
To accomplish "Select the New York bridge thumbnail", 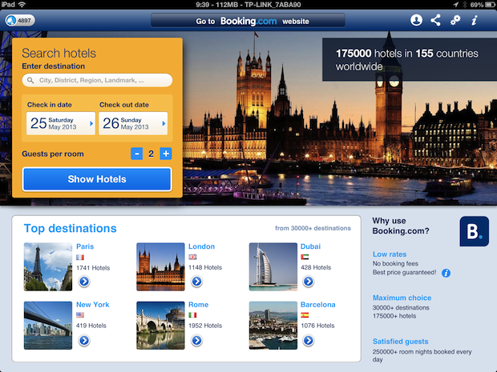I will pos(48,326).
